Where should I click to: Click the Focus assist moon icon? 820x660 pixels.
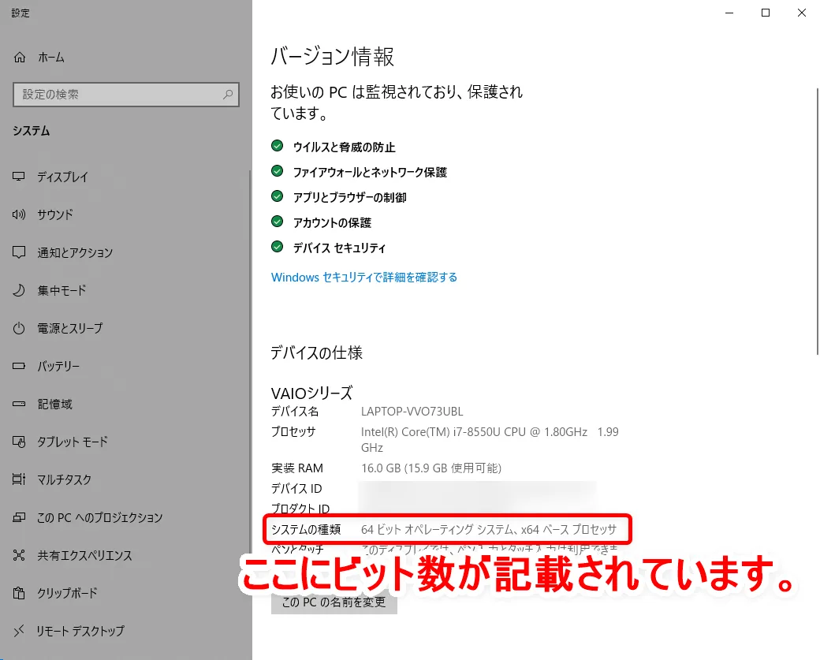pyautogui.click(x=19, y=290)
